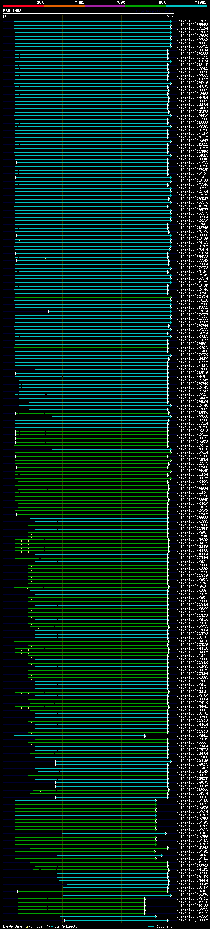The width and height of the screenshot is (210, 929).
Task: Select hit label UniRef100_P12468
Action: coord(192,94)
